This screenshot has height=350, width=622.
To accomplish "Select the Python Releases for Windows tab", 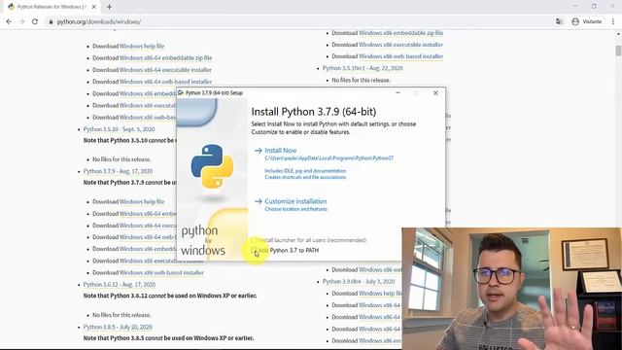I will point(52,7).
